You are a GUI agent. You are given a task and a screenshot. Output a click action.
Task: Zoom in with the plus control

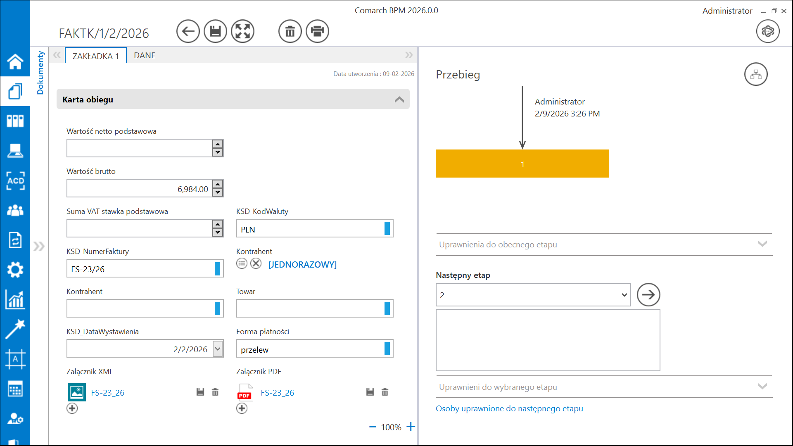tap(411, 427)
